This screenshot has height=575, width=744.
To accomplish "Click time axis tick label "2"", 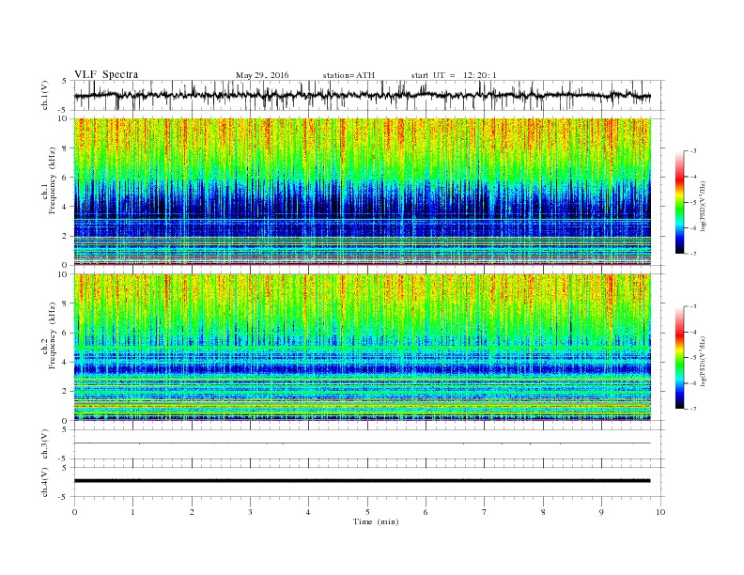I will [x=192, y=512].
